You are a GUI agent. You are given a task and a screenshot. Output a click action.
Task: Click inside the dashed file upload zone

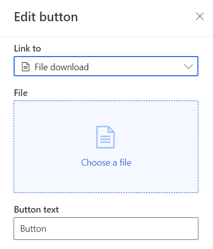(106, 146)
